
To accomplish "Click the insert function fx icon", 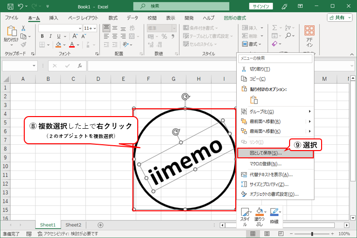I will pos(80,66).
